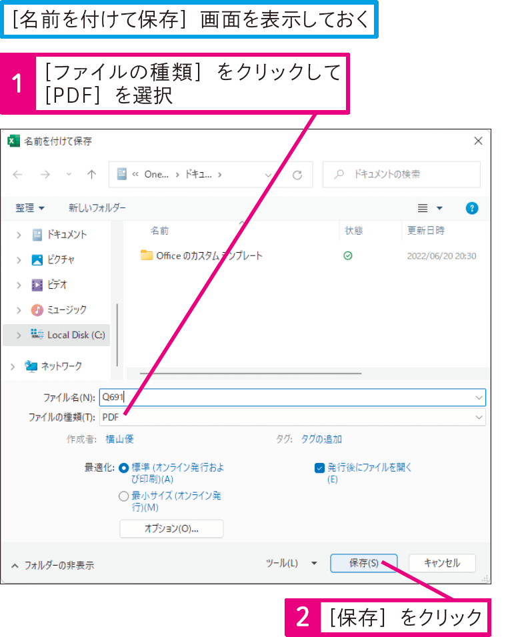522x637 pixels.
Task: Open the address bar history dropdown
Action: point(268,175)
